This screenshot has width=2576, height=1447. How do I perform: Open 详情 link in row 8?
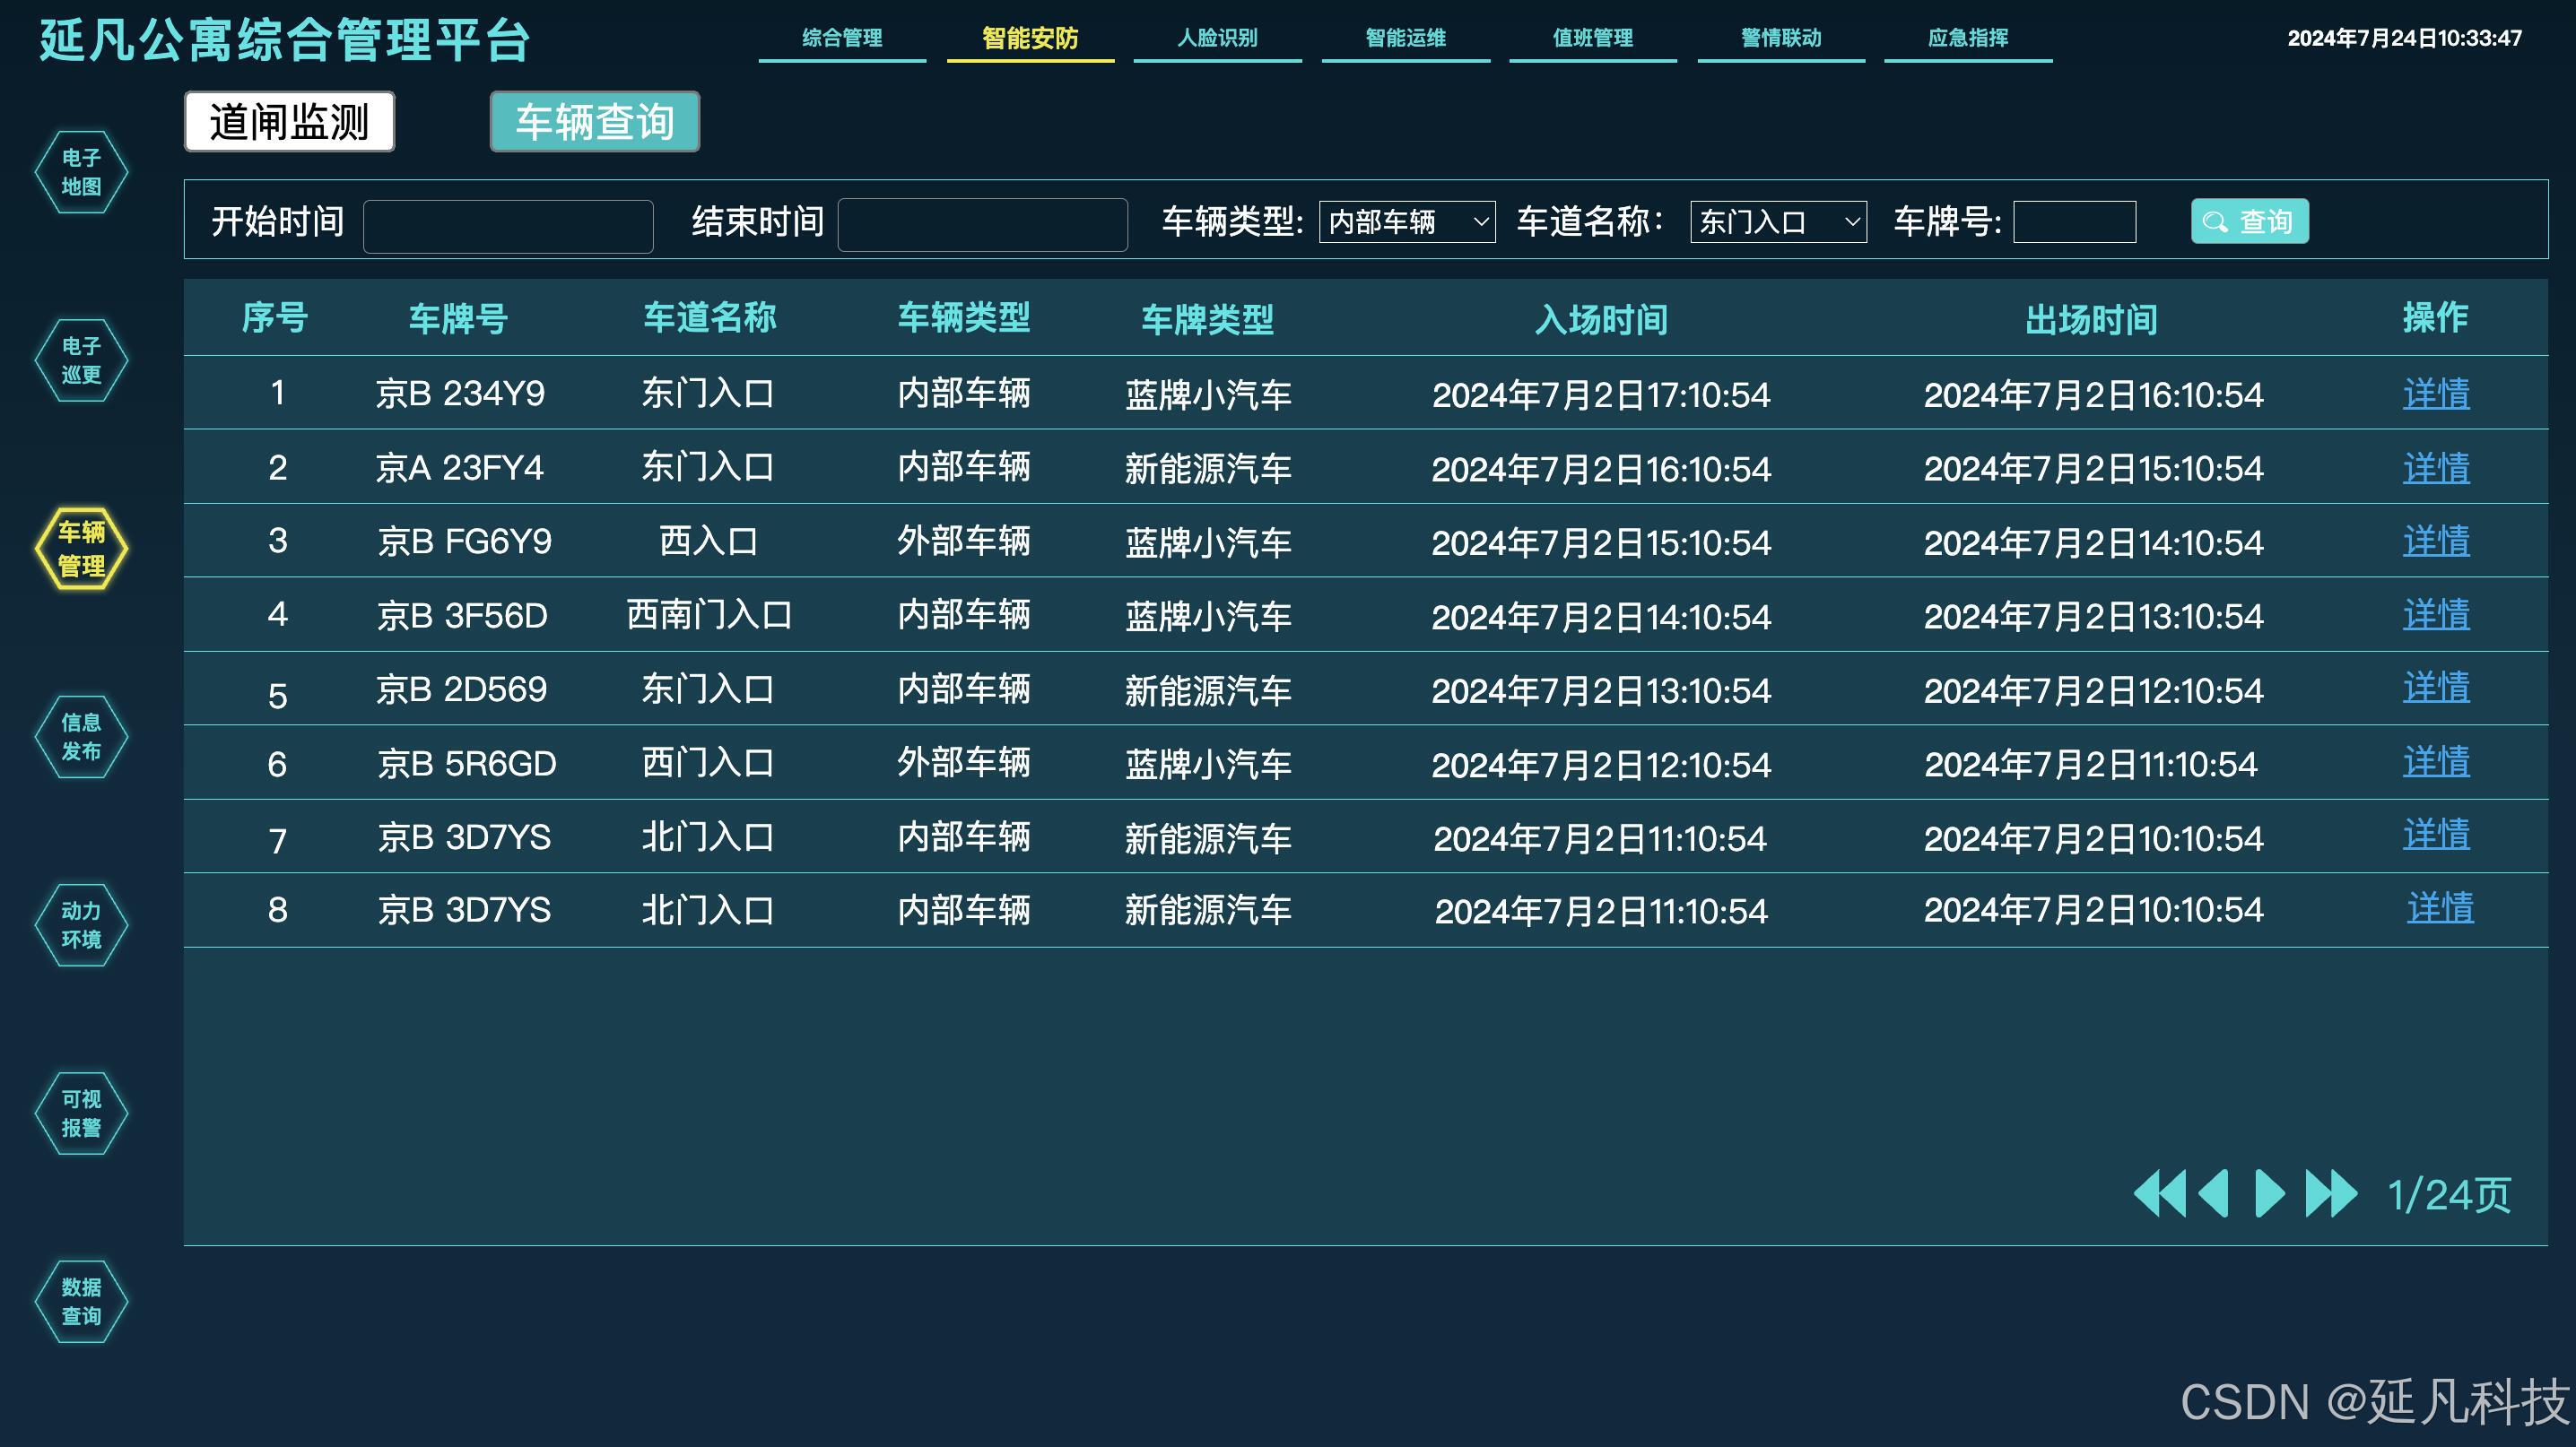pos(2440,908)
